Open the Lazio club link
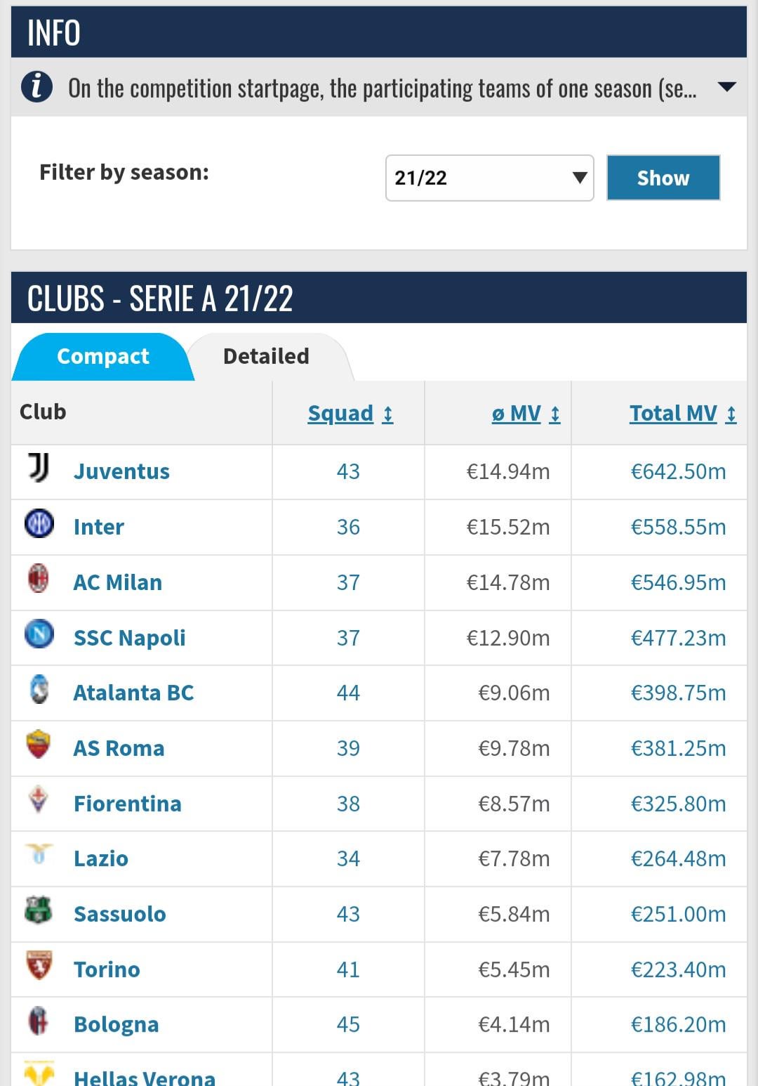Image resolution: width=758 pixels, height=1086 pixels. [x=101, y=858]
